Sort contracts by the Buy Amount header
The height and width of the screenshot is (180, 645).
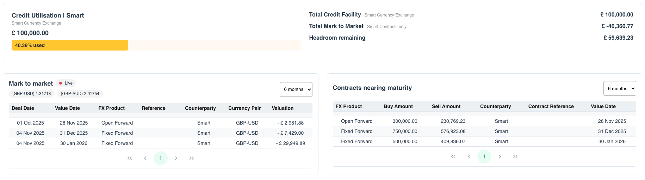coord(398,106)
